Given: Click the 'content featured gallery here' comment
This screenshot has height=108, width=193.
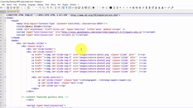Looking at the screenshot, I should coord(45,97).
